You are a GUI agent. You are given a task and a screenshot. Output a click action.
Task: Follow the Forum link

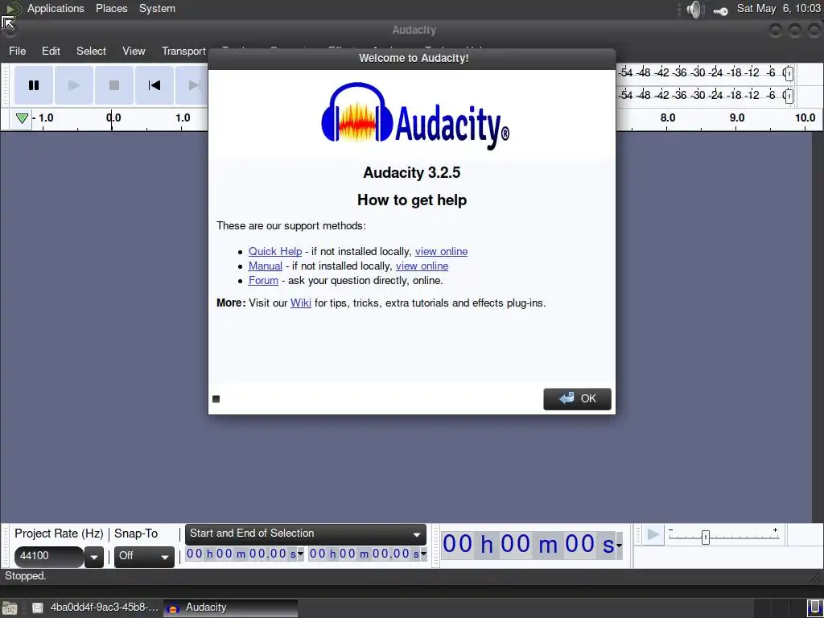tap(263, 281)
